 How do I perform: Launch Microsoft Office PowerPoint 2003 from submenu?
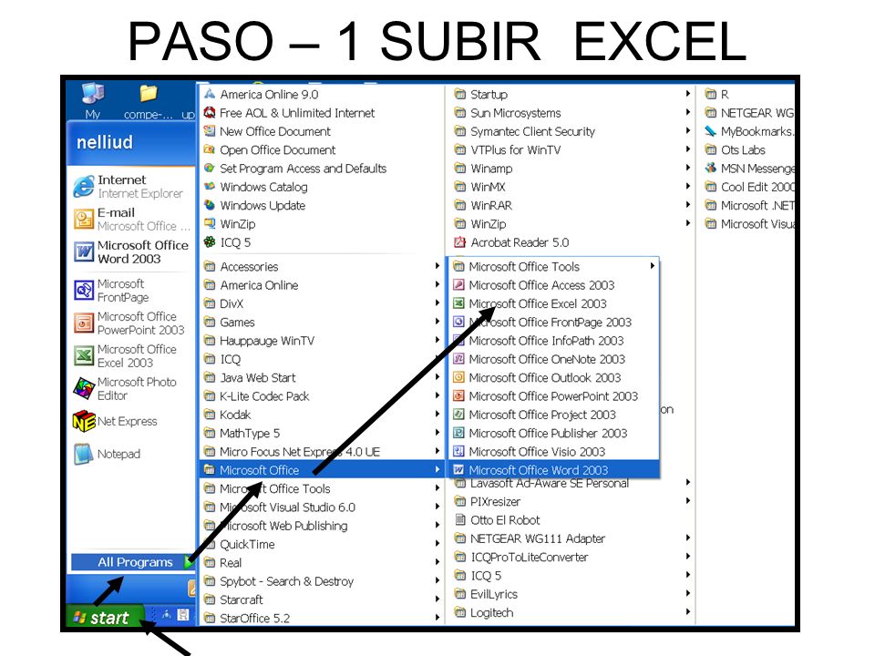[553, 396]
